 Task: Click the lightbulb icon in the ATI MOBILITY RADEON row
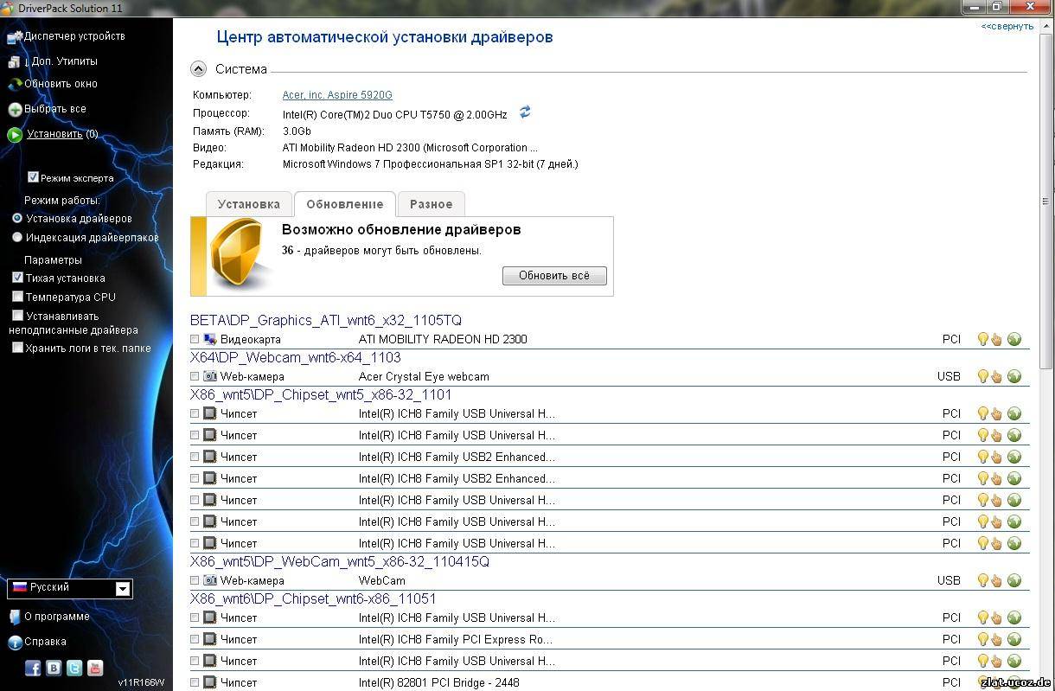click(x=982, y=339)
